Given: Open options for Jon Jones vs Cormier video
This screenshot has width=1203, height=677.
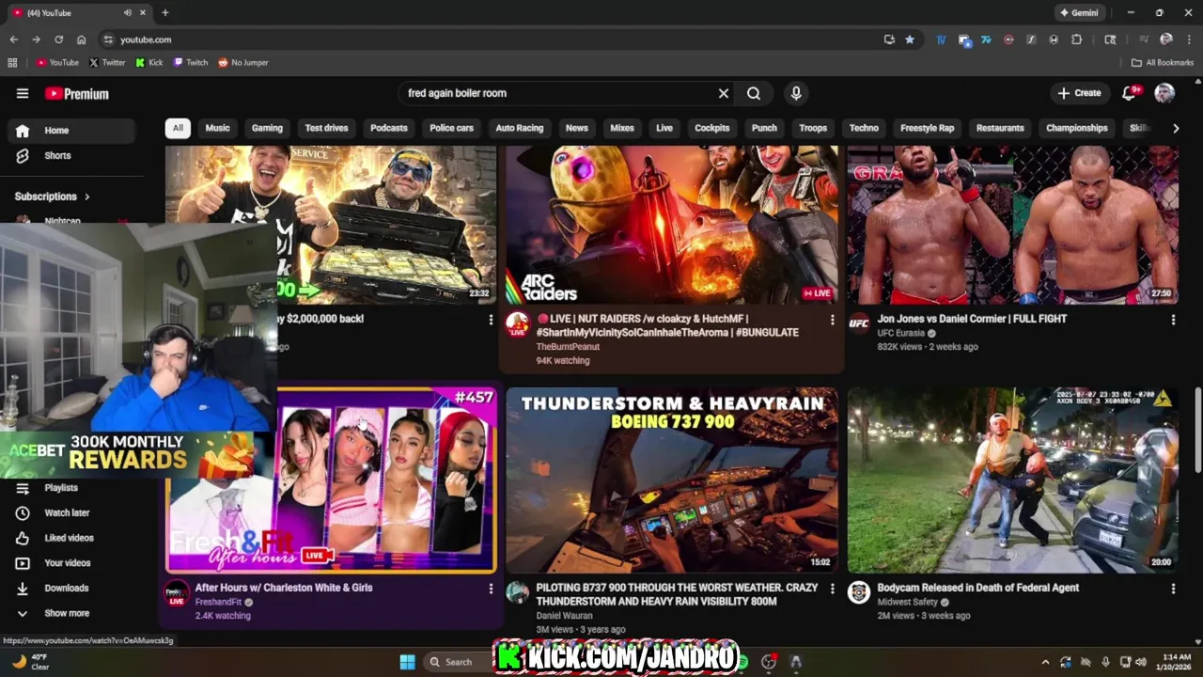Looking at the screenshot, I should click(x=1173, y=320).
